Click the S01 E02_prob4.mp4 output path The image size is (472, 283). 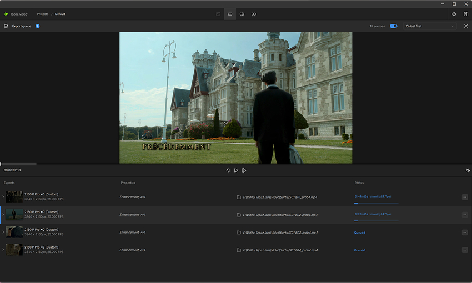[280, 215]
